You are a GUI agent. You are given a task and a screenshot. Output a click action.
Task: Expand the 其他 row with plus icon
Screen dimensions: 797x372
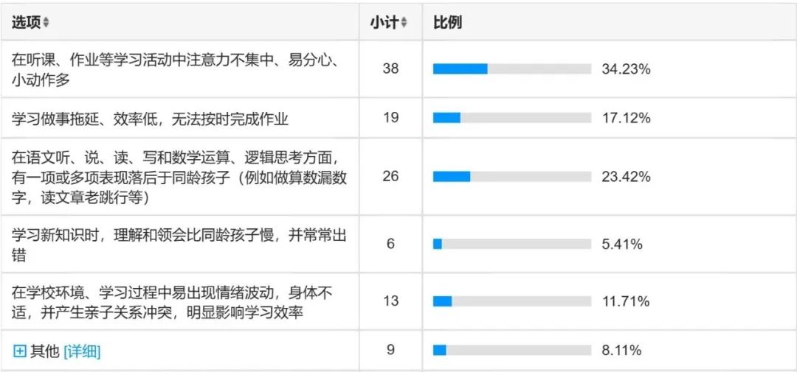[19, 351]
